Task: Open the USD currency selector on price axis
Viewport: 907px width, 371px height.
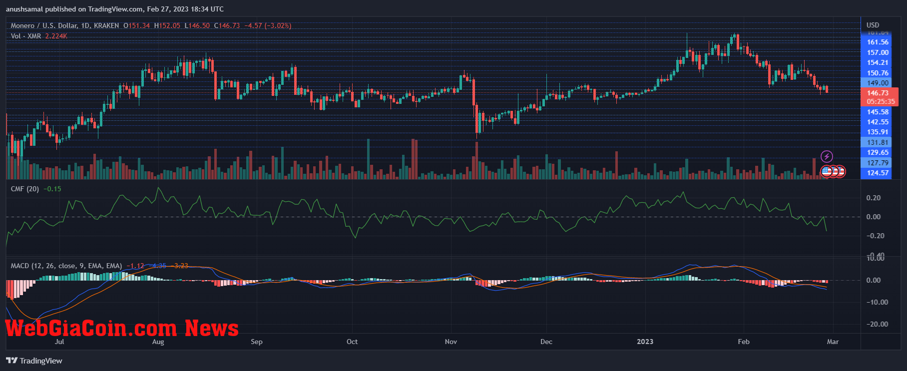Action: (873, 25)
